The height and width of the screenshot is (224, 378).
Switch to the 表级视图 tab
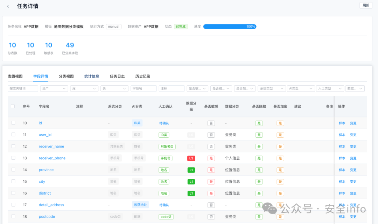(x=15, y=76)
